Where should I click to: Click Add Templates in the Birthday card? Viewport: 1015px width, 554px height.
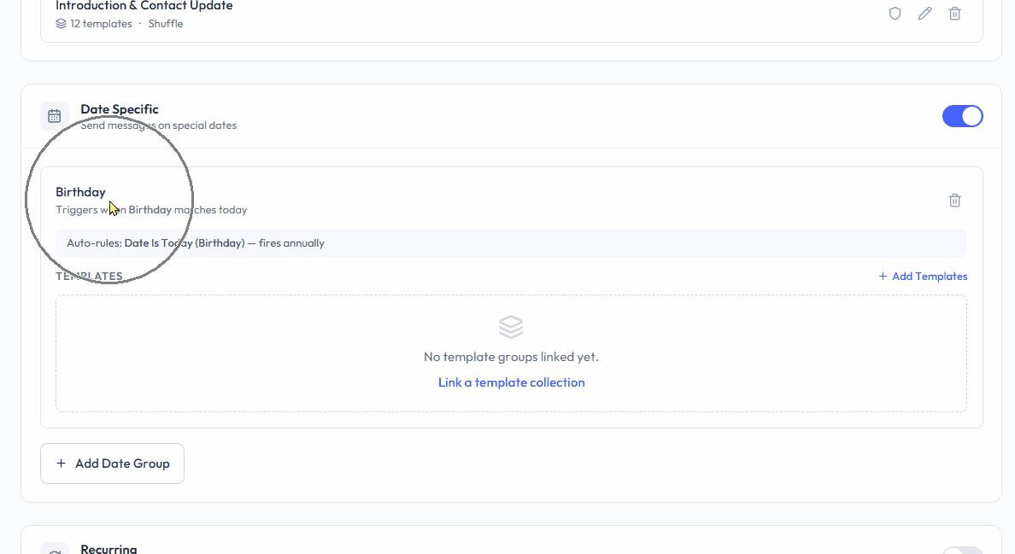click(923, 277)
